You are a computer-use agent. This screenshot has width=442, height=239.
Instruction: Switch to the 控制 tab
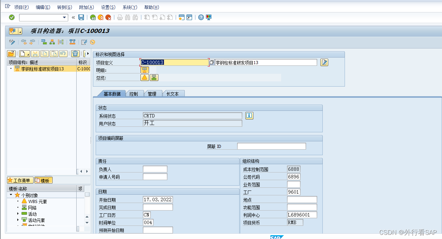coord(133,94)
